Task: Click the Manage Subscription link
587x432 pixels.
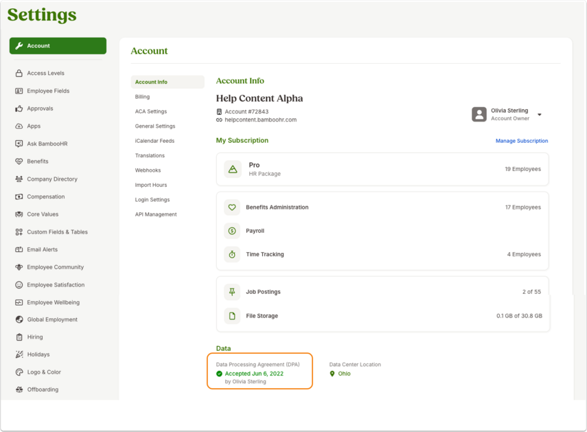Action: tap(522, 141)
